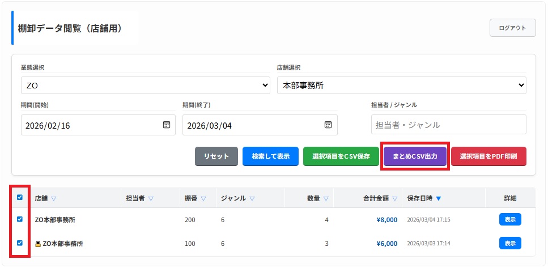Click sort icon next to 店舗 header
Screen dimensions: 548x268
[54, 198]
